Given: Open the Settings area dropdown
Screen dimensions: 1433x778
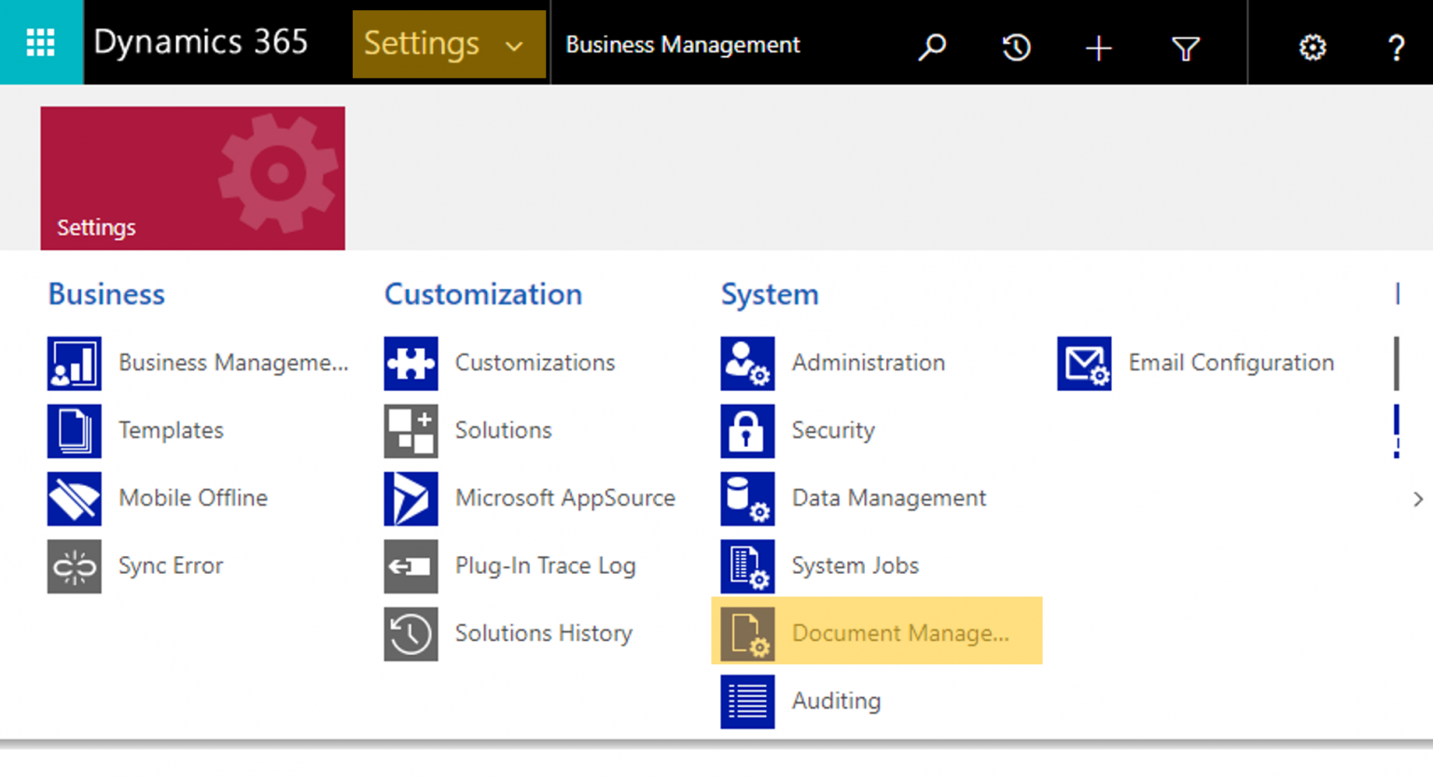Looking at the screenshot, I should pyautogui.click(x=449, y=43).
